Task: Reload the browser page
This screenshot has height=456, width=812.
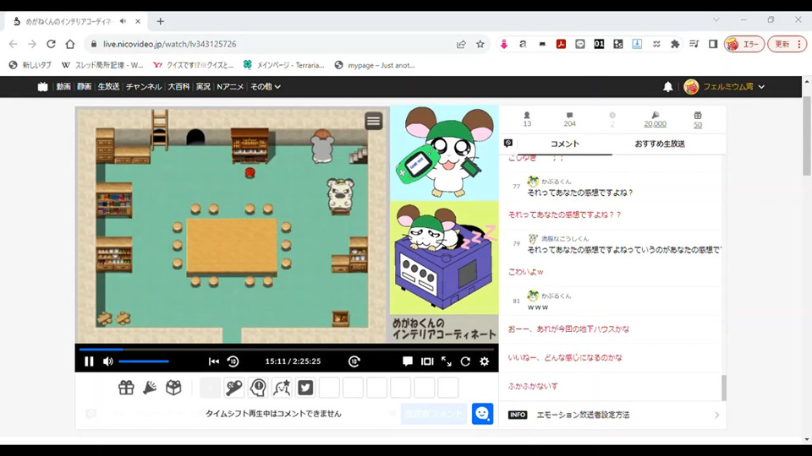Action: (51, 45)
